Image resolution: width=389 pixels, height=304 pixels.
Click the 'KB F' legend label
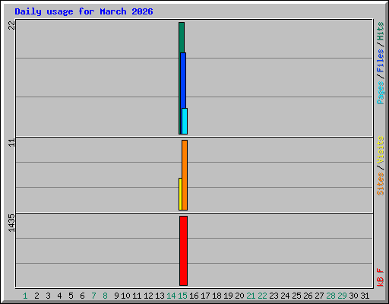coord(381,277)
